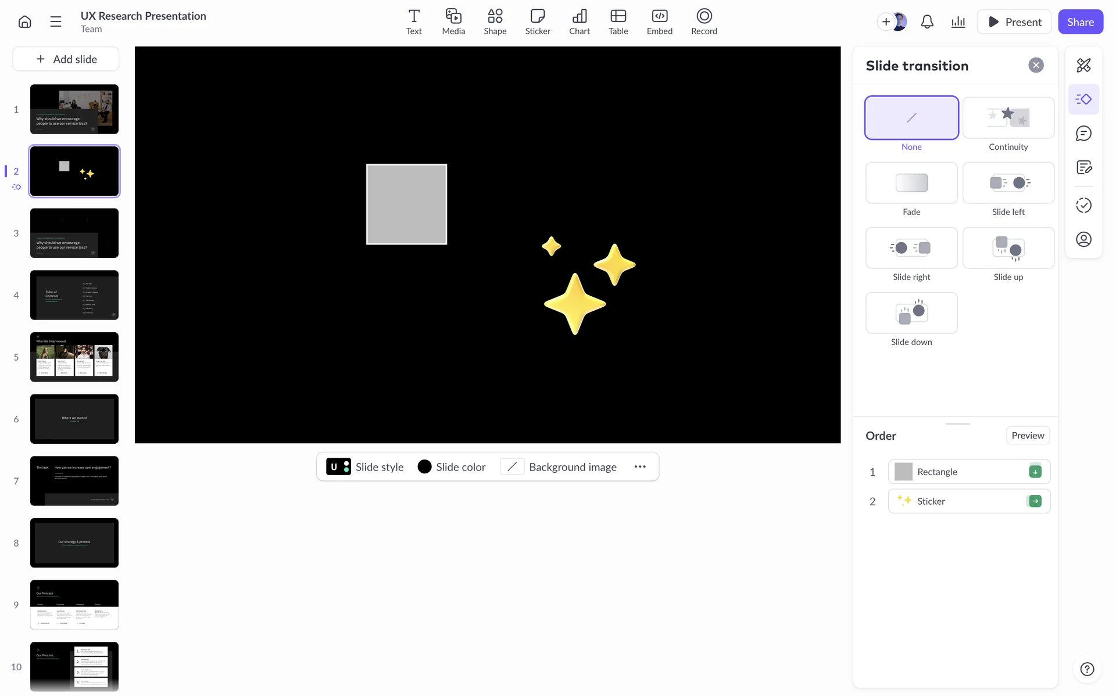
Task: Open analytics bar chart icon
Action: tap(958, 22)
